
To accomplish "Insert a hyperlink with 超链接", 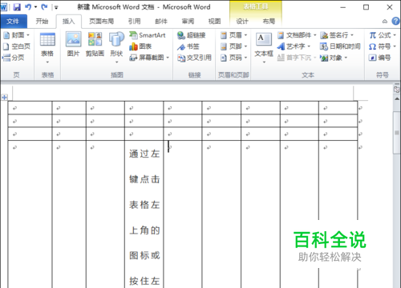I will pyautogui.click(x=192, y=35).
